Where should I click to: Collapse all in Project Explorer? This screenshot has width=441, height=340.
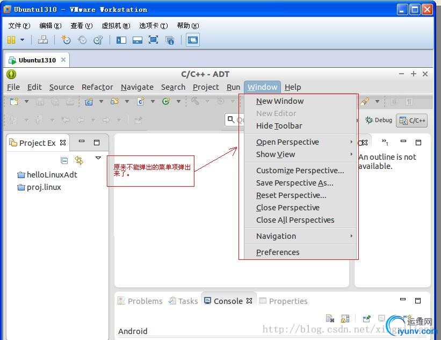pos(64,160)
